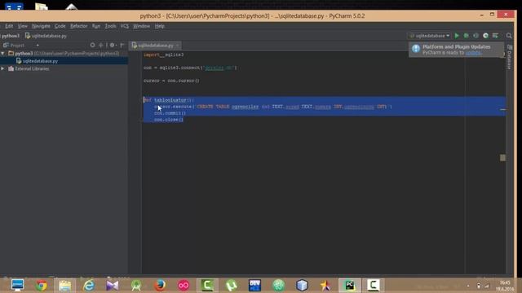Open VirtualBox cube icon in taskbar
This screenshot has width=522, height=293.
tap(302, 286)
